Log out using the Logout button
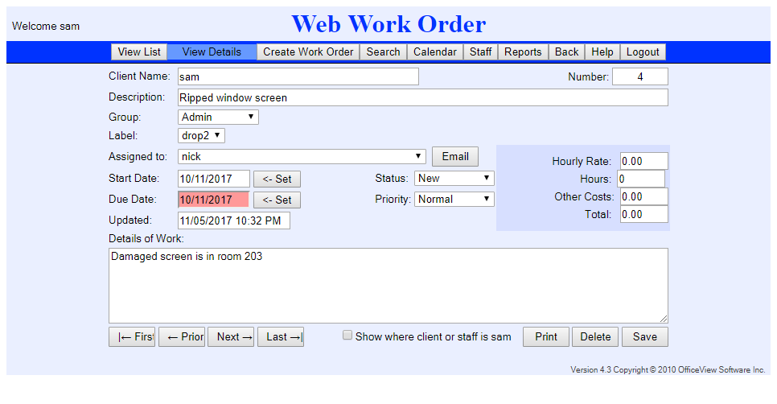This screenshot has width=777, height=404. (x=643, y=52)
